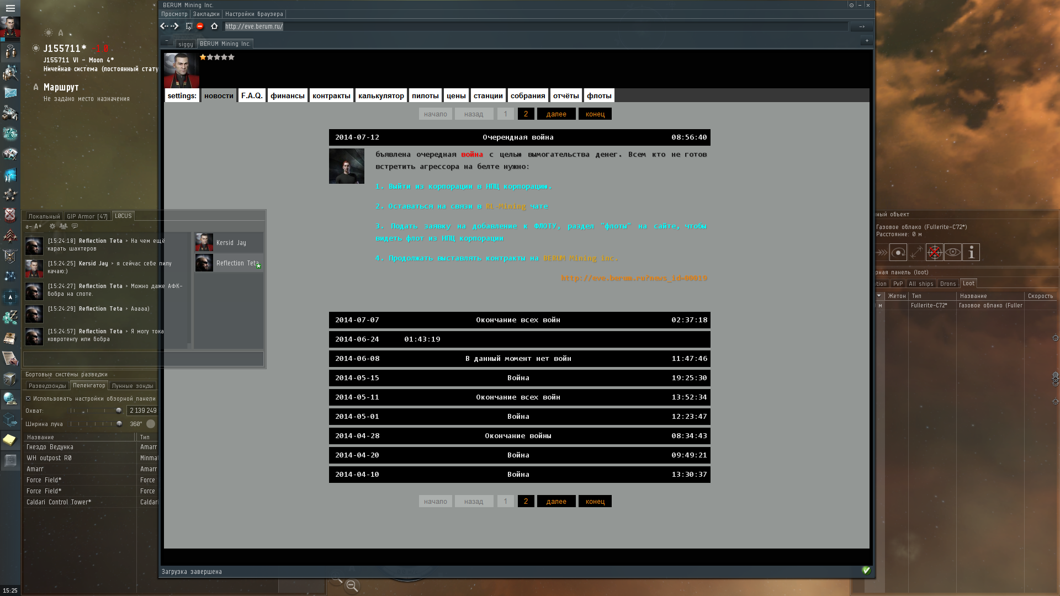Open финансы section on site
This screenshot has height=596, width=1060.
(x=288, y=95)
